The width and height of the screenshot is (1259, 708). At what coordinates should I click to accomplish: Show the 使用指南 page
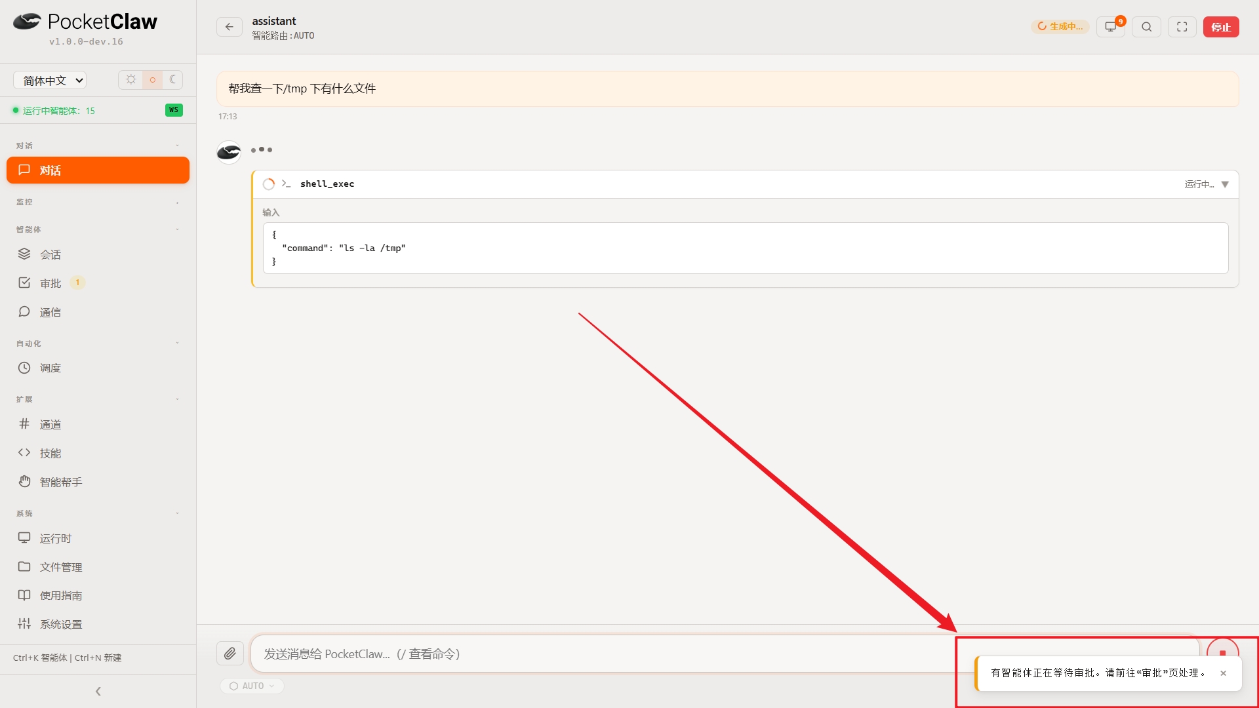[98, 595]
